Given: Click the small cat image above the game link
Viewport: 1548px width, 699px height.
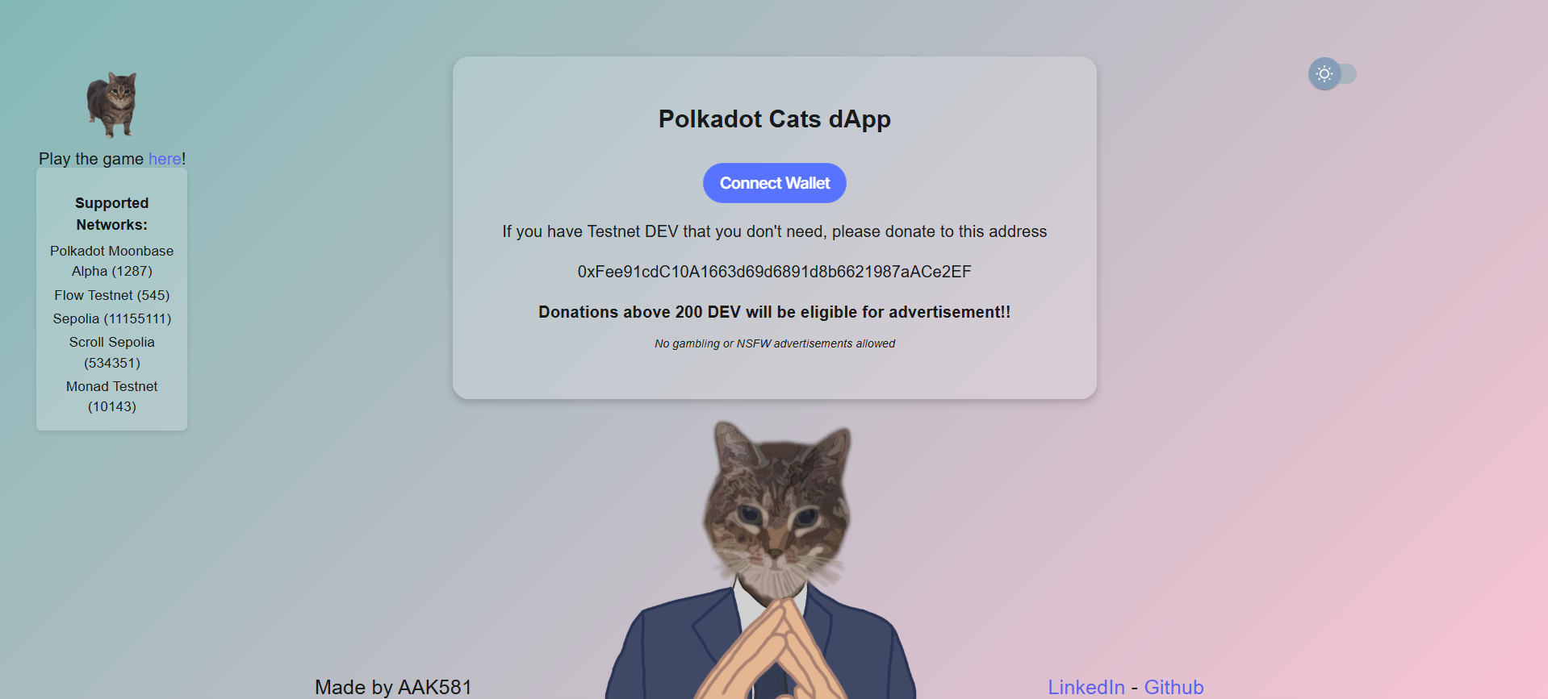Looking at the screenshot, I should [112, 105].
